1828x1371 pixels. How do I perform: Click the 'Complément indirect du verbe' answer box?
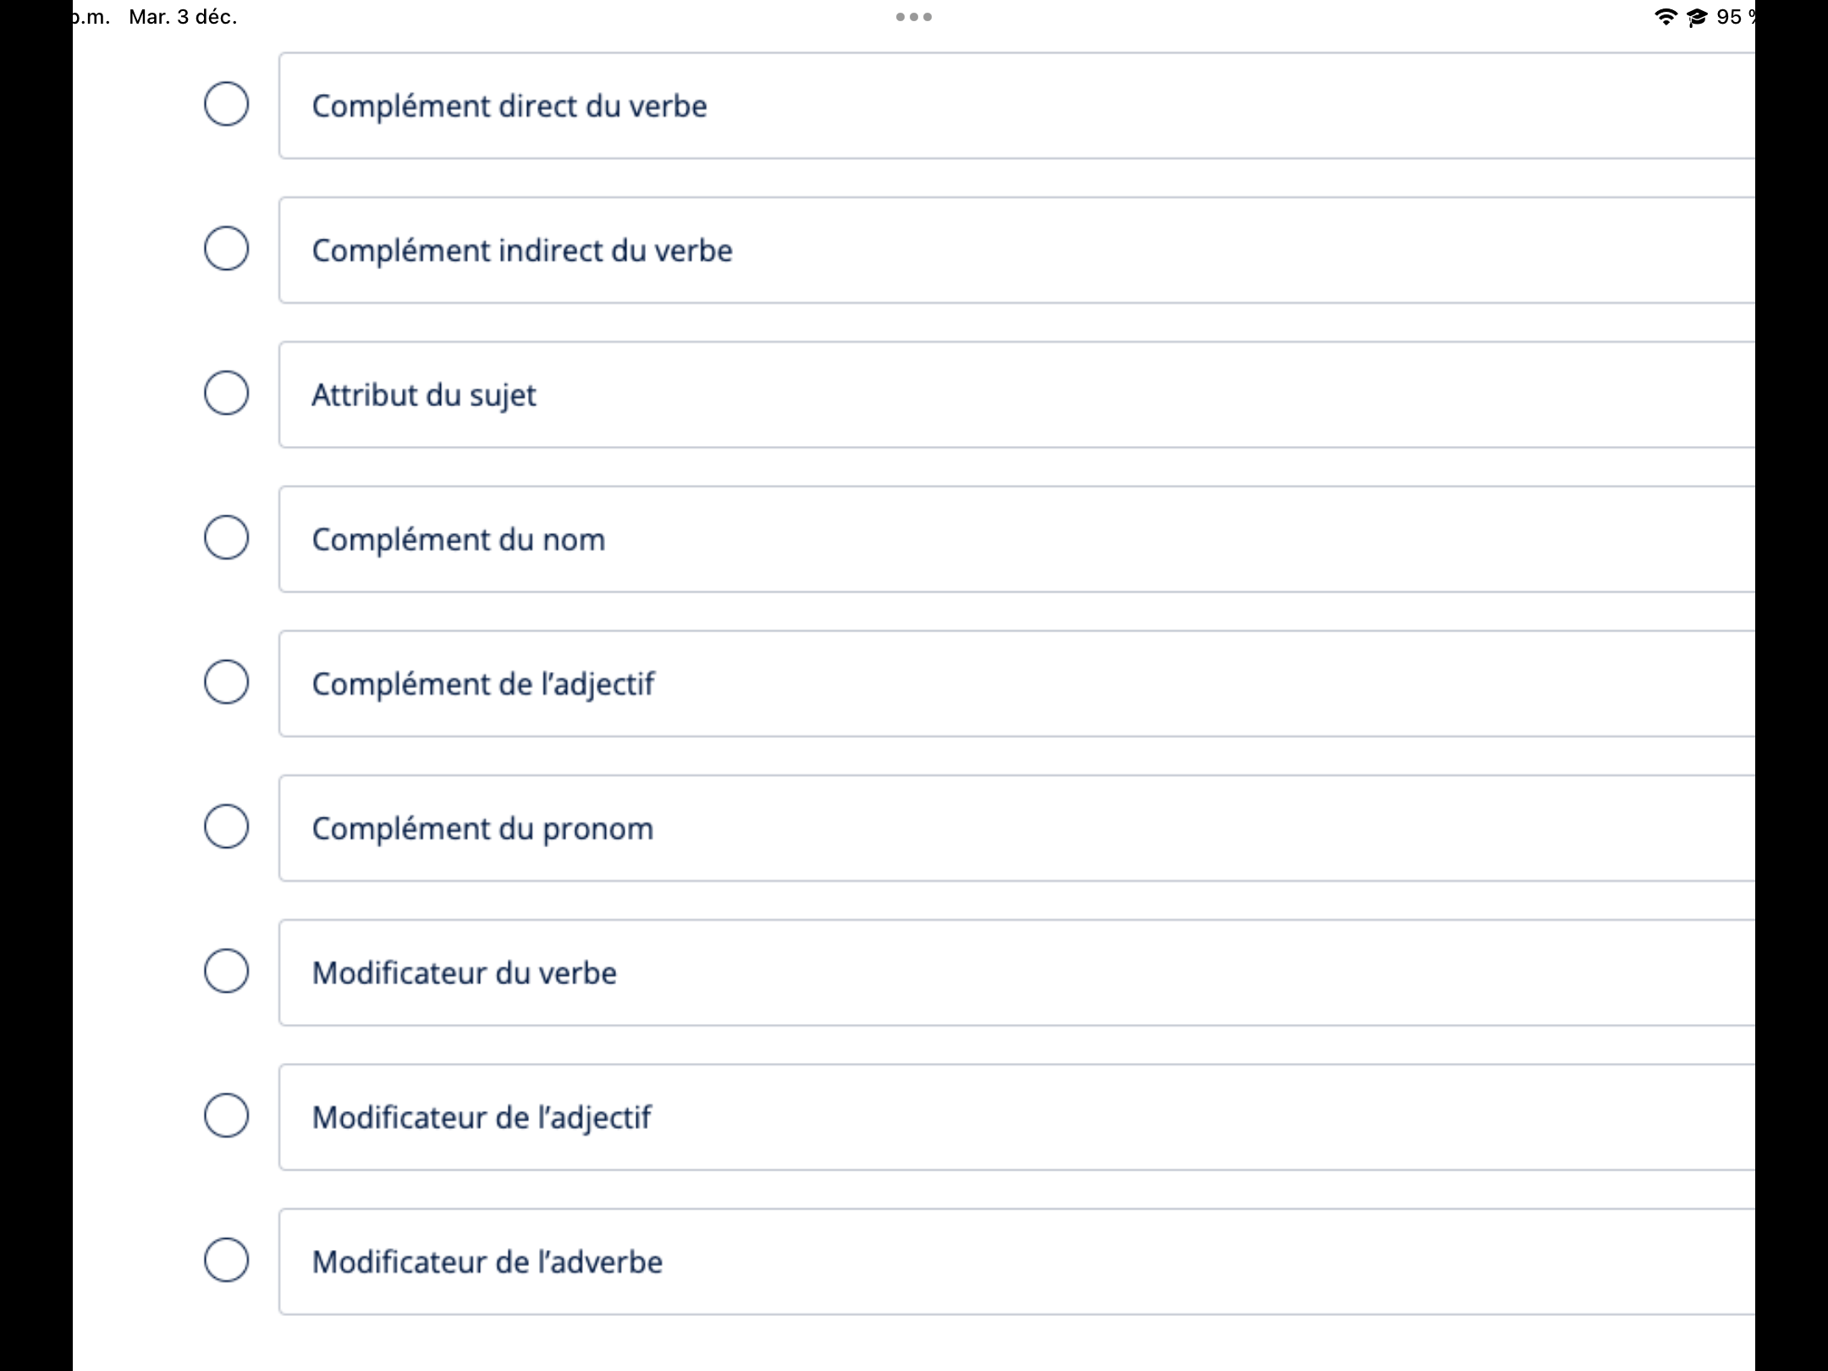[1016, 251]
